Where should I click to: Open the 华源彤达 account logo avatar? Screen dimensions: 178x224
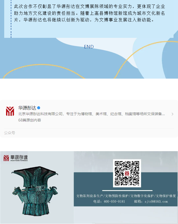click(x=10, y=111)
